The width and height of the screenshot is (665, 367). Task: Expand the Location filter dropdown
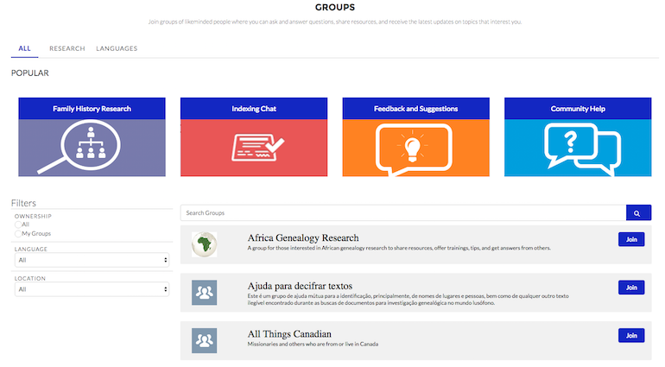(92, 289)
